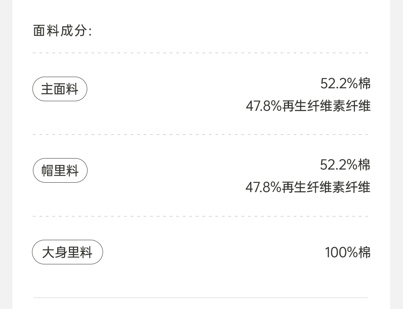Select the 主面料 pill label

click(60, 89)
